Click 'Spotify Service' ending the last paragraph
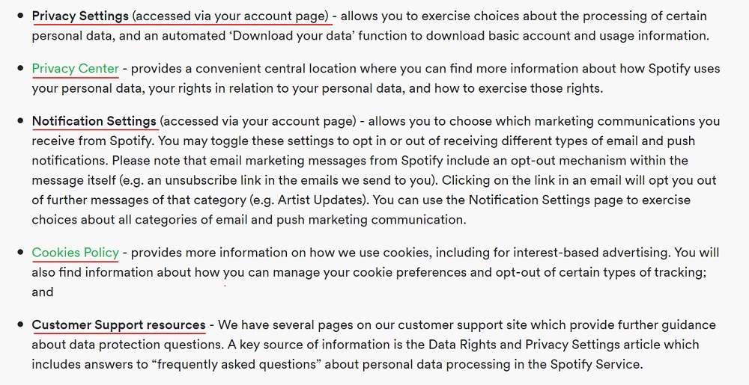The image size is (749, 385). [596, 365]
